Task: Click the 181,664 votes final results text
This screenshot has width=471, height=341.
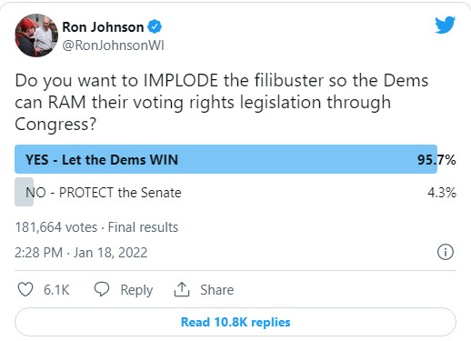Action: click(96, 227)
